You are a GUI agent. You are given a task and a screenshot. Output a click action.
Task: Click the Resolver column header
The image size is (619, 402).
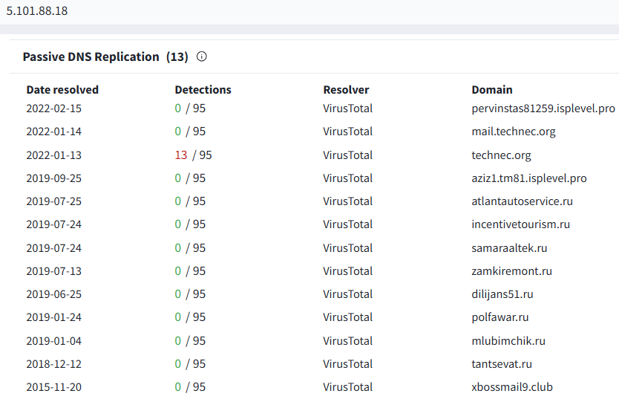click(346, 90)
